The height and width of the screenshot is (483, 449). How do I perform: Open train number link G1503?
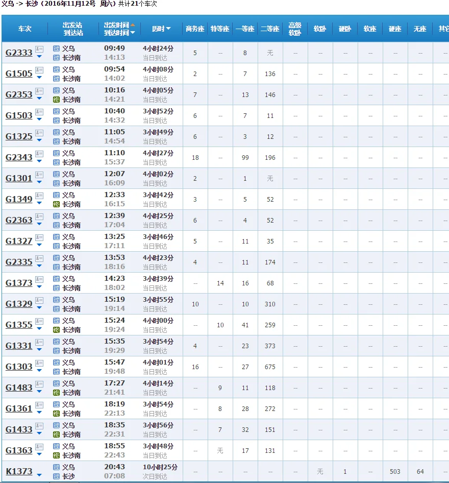pyautogui.click(x=19, y=116)
